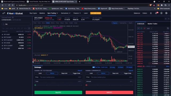
Task: Switch to Market Trades tab
Action: (152, 24)
